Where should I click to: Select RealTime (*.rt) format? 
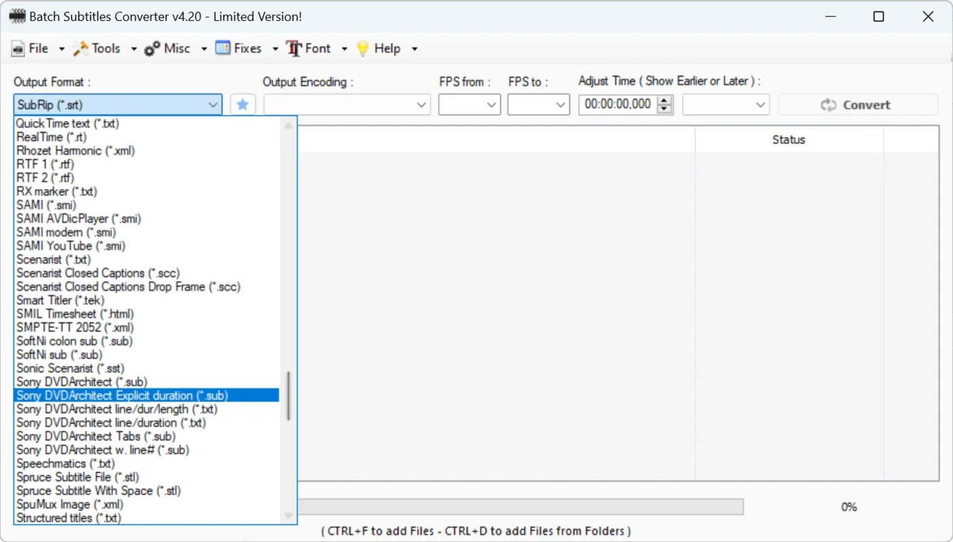[146, 137]
